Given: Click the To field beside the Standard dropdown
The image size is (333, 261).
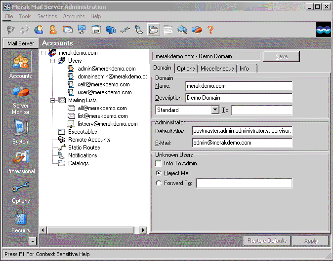Looking at the screenshot, I should pos(262,110).
